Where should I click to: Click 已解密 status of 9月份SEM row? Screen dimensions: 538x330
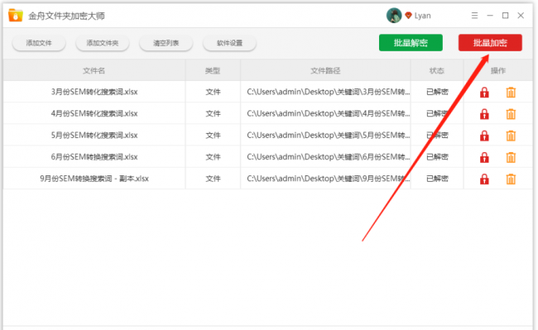point(437,179)
